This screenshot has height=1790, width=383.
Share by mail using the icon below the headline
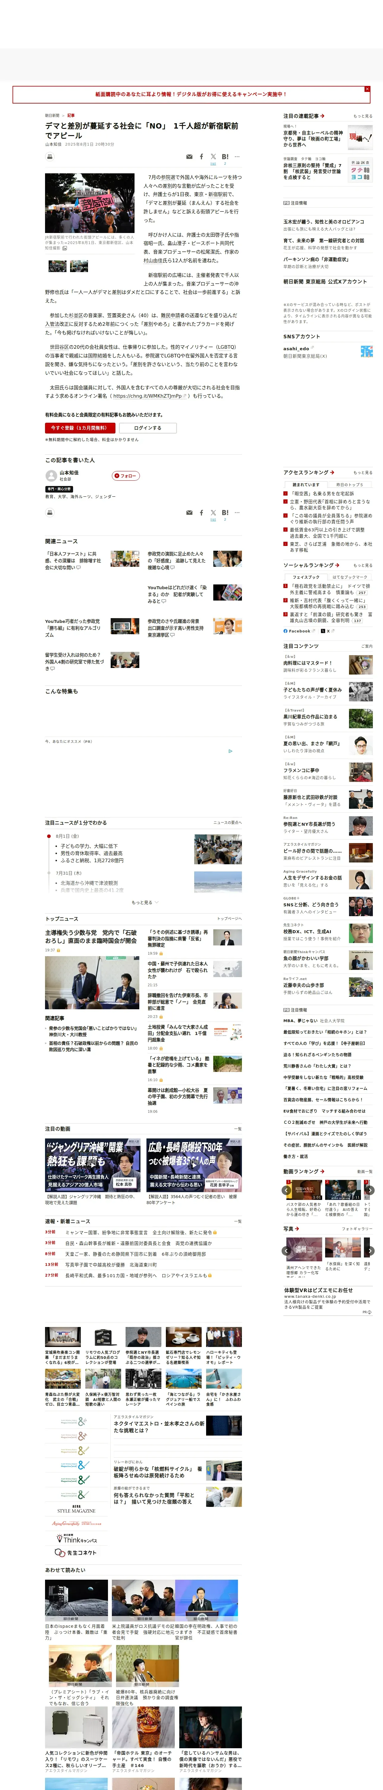tap(189, 157)
